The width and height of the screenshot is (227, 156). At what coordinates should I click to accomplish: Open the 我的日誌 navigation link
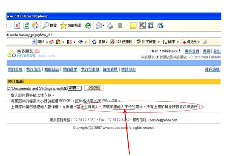(x=52, y=70)
